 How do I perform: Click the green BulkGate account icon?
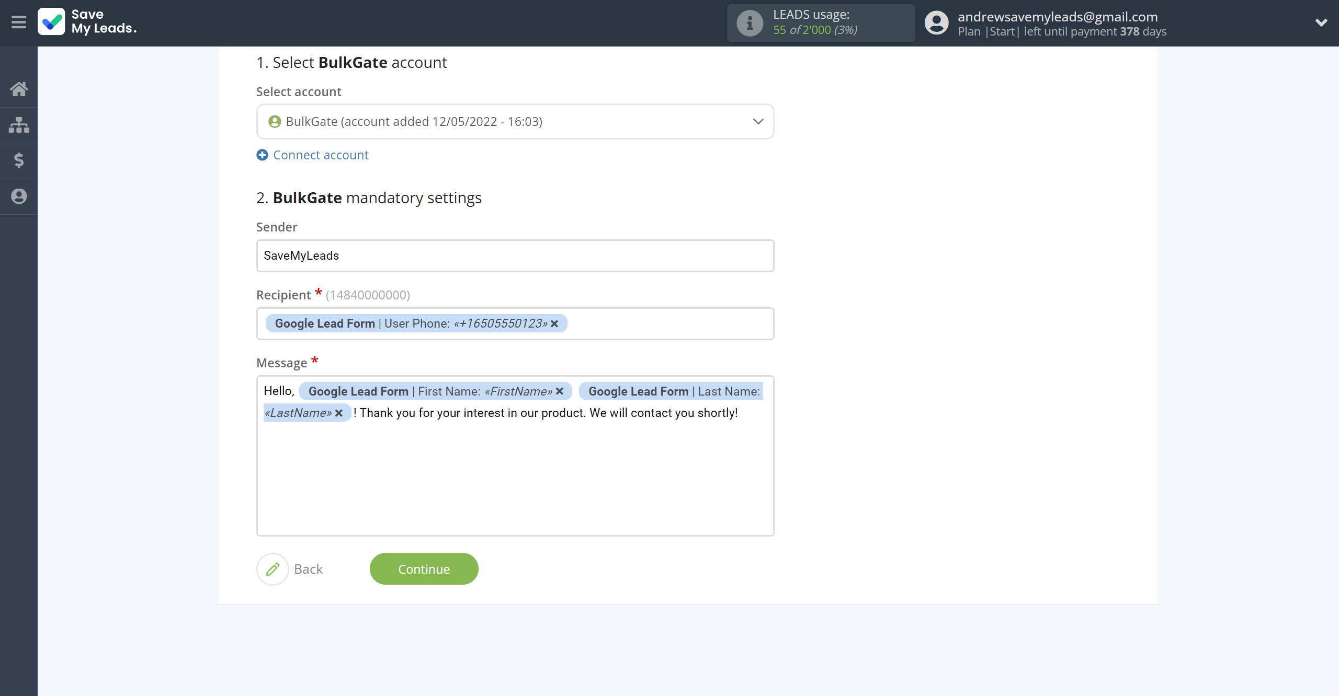(275, 122)
